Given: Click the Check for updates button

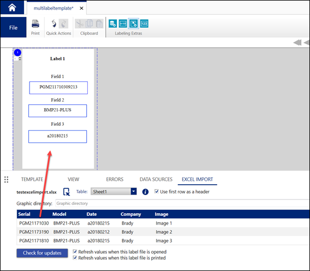Looking at the screenshot, I should (x=42, y=253).
